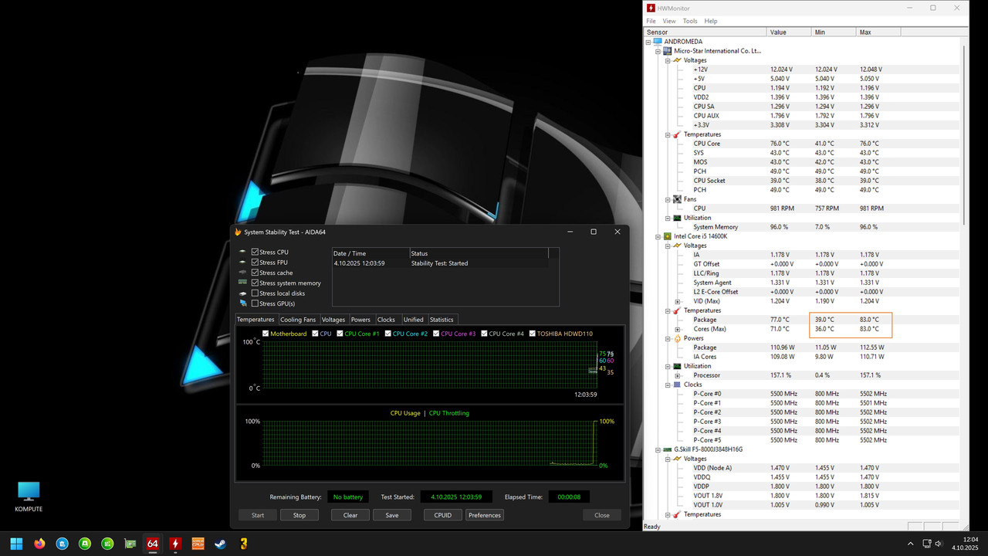
Task: Expand the Cores (Max) temperatures node
Action: pyautogui.click(x=678, y=329)
